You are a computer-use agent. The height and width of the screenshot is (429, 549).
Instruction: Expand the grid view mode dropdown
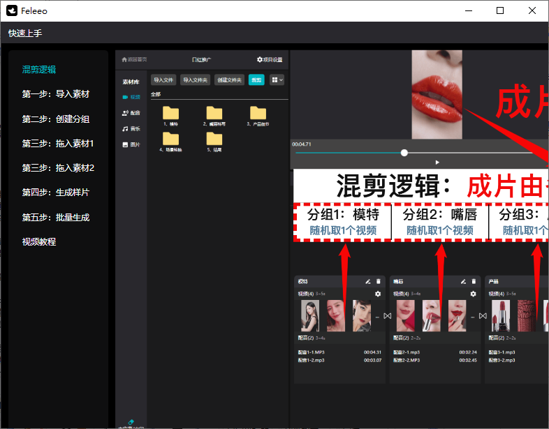click(277, 80)
